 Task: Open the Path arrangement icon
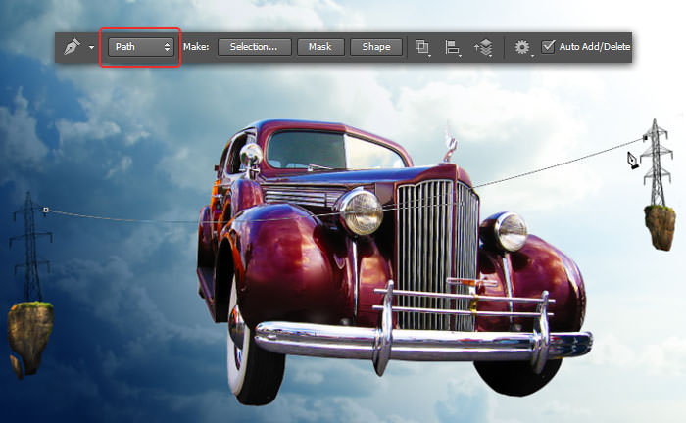tap(483, 47)
